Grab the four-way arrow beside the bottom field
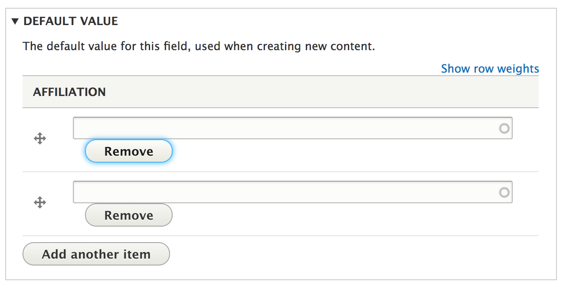563x288 pixels. click(40, 202)
